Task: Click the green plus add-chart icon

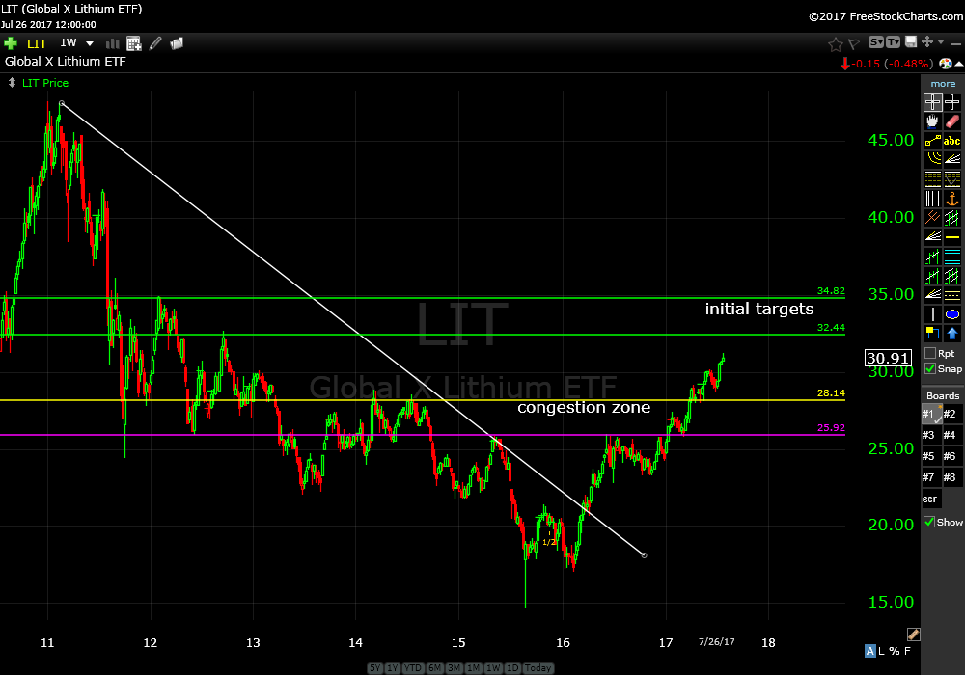Action: tap(11, 43)
